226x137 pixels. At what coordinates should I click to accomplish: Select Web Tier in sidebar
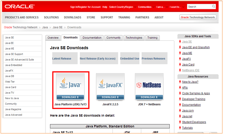[22, 82]
